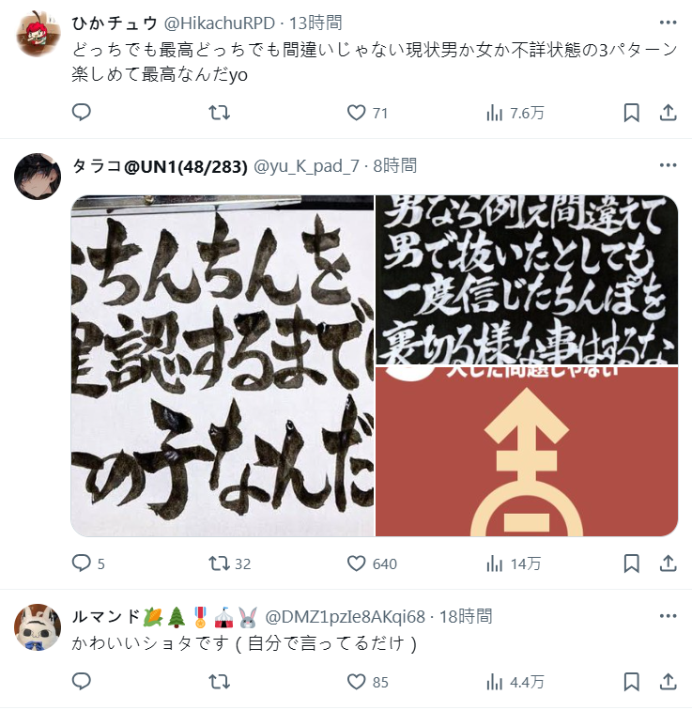Like the tweet with 71 likes
This screenshot has width=692, height=710.
click(367, 113)
